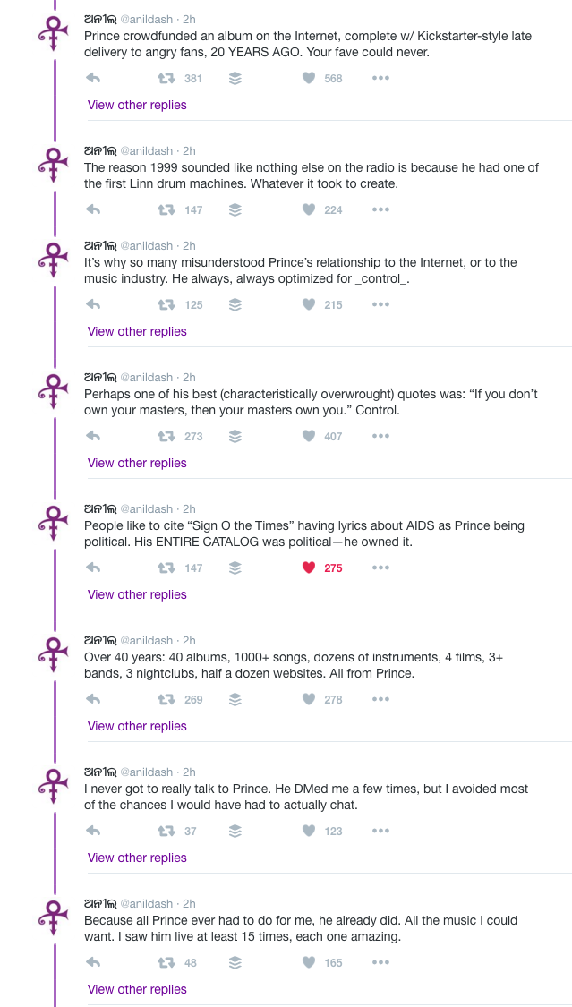Open layers icon on the _control_ tweet
Viewport: 572px width, 1007px height.
point(235,305)
